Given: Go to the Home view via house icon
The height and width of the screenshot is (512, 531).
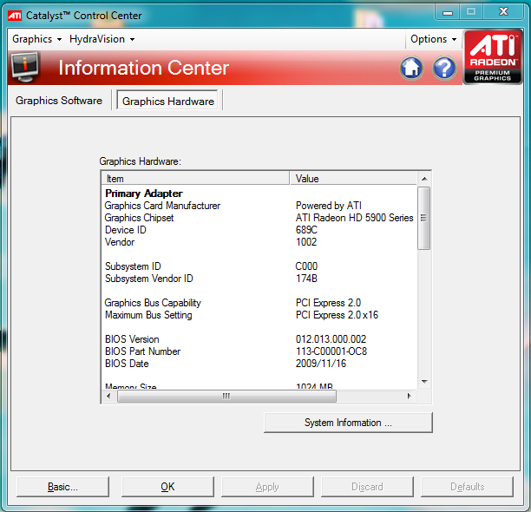Looking at the screenshot, I should pos(411,68).
